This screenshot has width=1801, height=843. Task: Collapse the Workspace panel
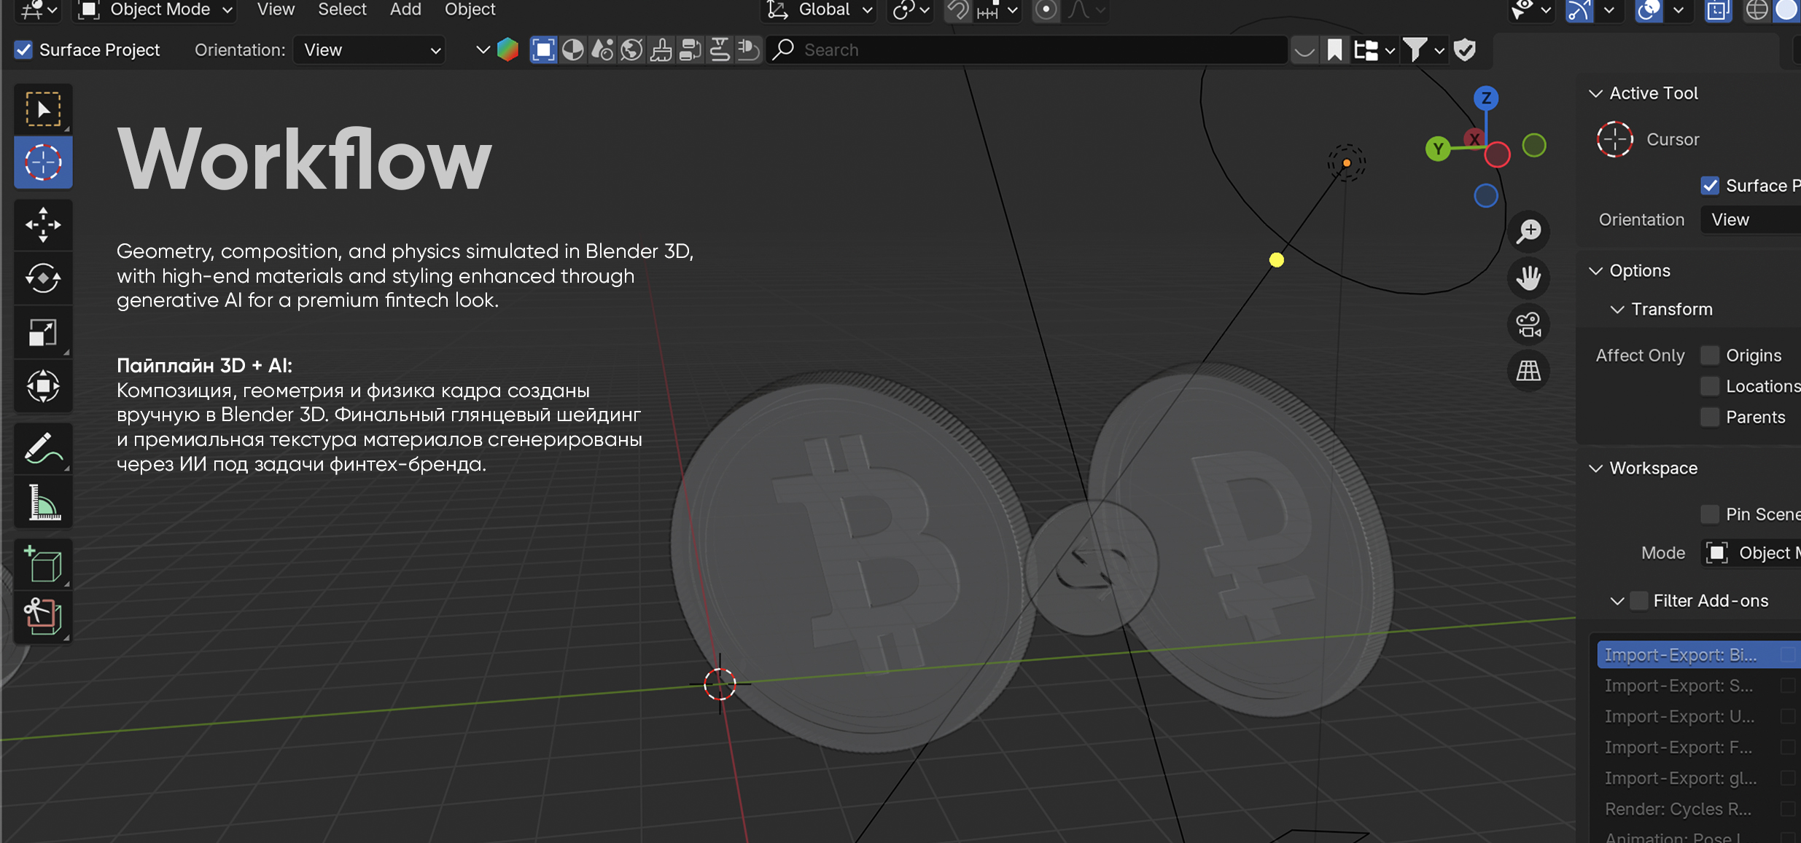1595,468
